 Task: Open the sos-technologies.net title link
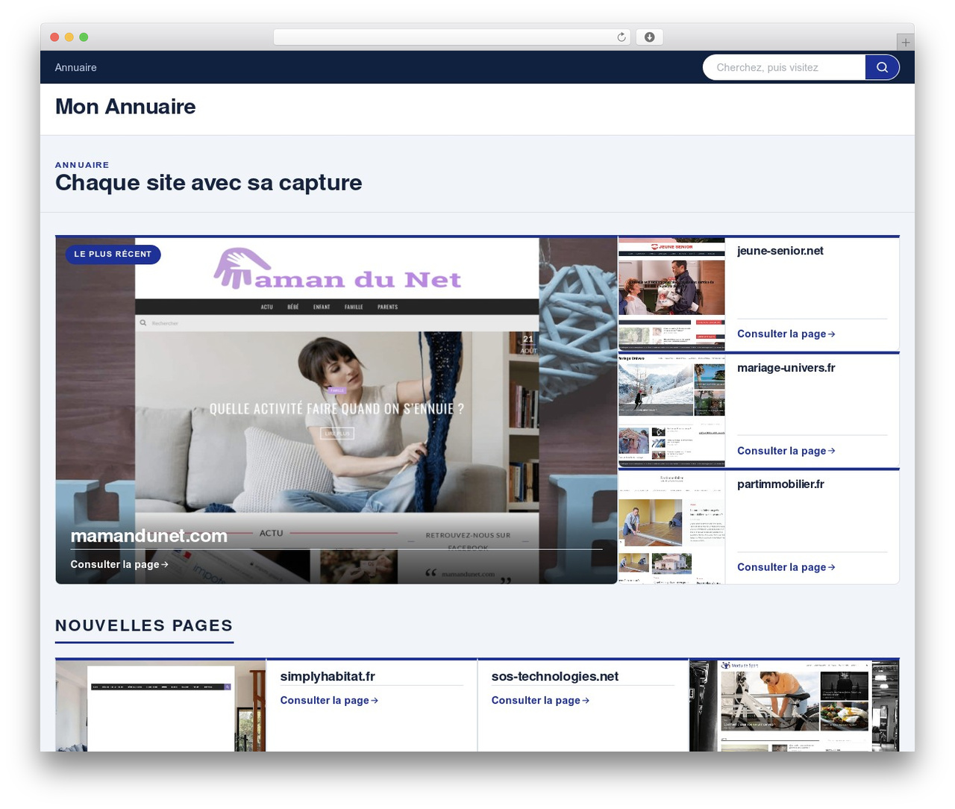[x=555, y=676]
